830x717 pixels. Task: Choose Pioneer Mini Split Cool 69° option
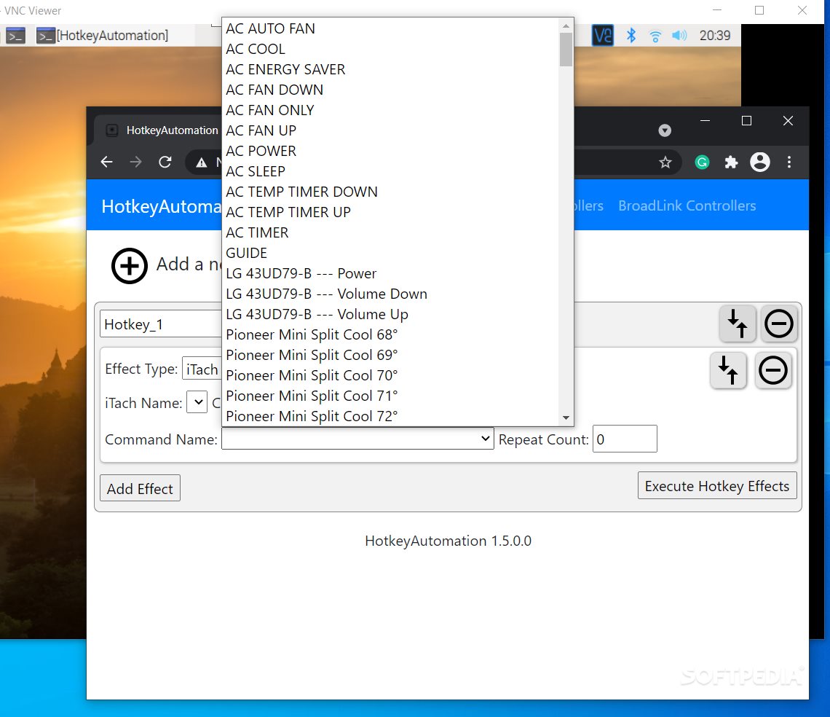tap(390, 355)
